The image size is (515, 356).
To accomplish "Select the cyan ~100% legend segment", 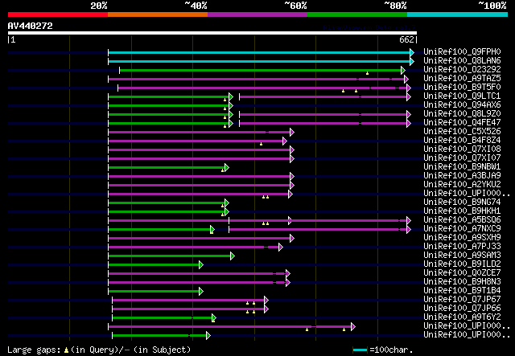I will point(458,14).
